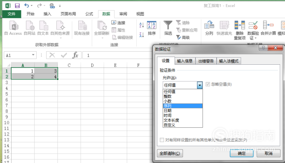This screenshot has height=163, width=285.
Task: Click the Undo arrow icon
Action: 27,6
